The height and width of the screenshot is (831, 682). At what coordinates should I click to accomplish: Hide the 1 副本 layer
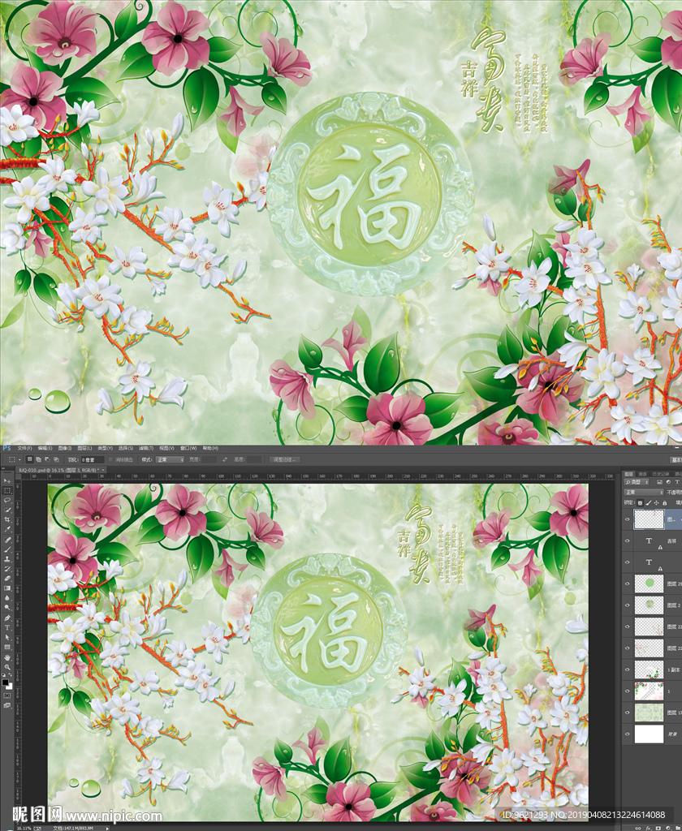click(x=627, y=670)
